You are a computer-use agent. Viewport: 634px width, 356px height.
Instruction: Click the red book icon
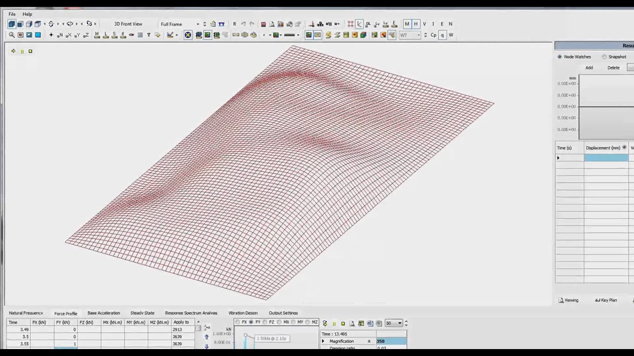pyautogui.click(x=263, y=24)
